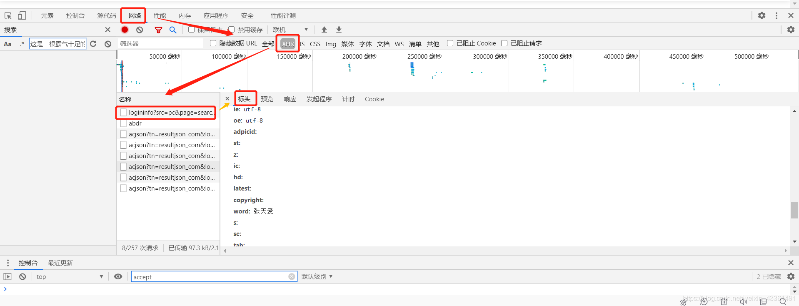The image size is (799, 306).
Task: Open DevTools settings gear in the top bar
Action: click(762, 15)
